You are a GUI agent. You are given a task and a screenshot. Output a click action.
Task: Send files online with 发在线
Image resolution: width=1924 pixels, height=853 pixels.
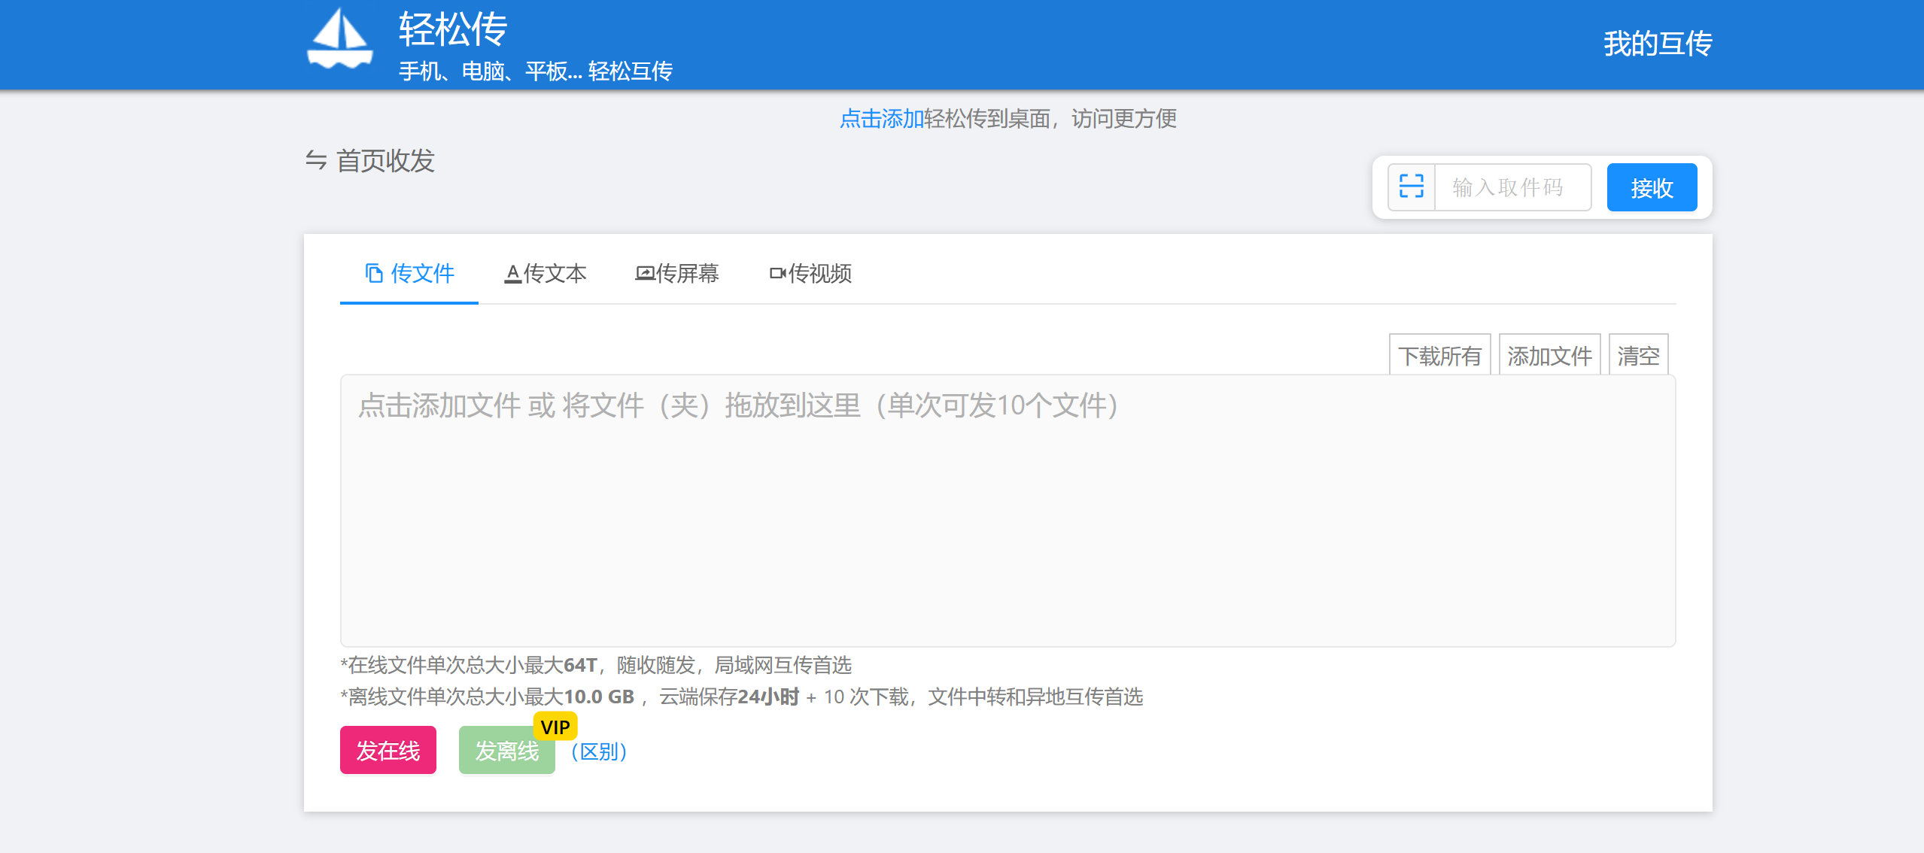[x=388, y=750]
